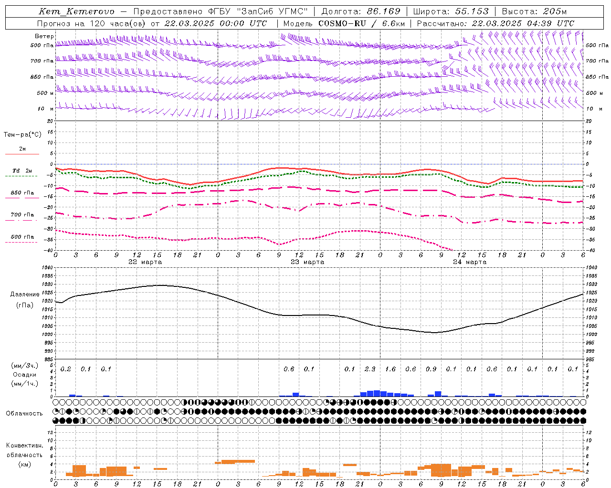
Task: Click the Рассчитано: 22.03.2025 04:39 UTC text
Action: tap(495, 23)
